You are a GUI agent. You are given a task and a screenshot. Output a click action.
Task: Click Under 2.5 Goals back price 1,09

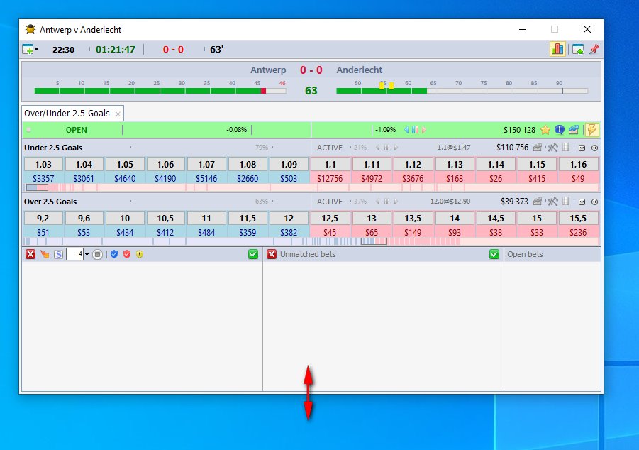pyautogui.click(x=289, y=165)
